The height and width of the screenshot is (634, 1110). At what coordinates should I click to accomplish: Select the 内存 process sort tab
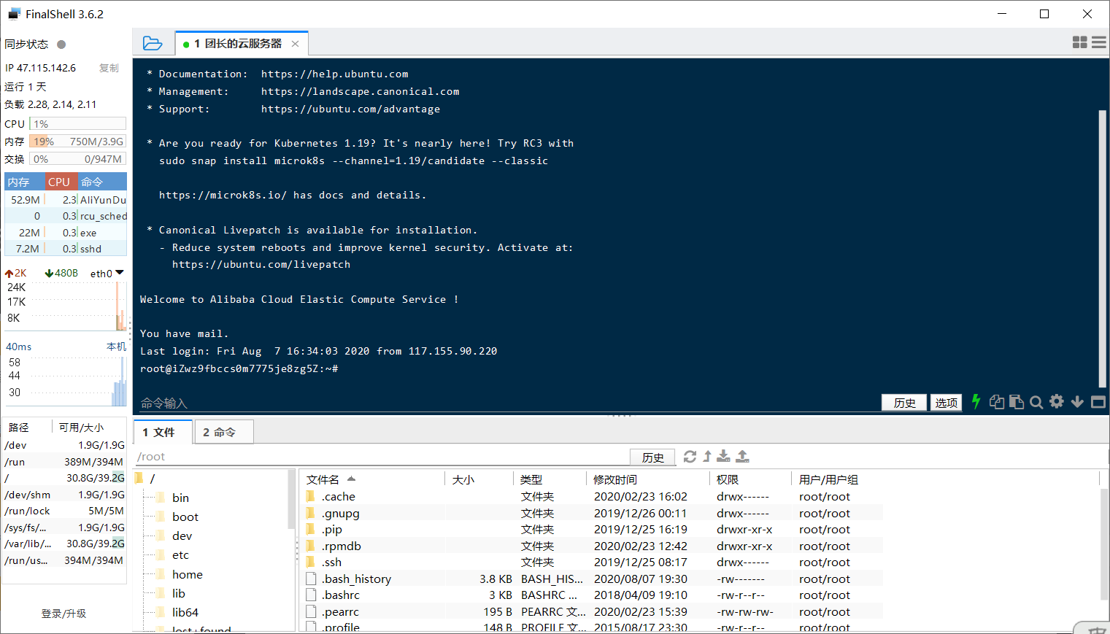(24, 182)
